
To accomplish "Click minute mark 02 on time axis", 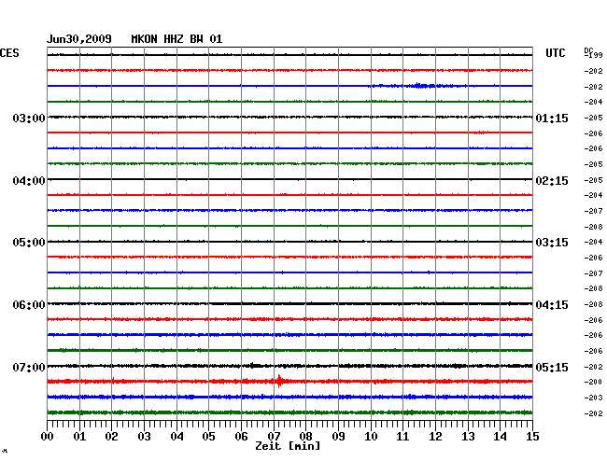I will [111, 437].
